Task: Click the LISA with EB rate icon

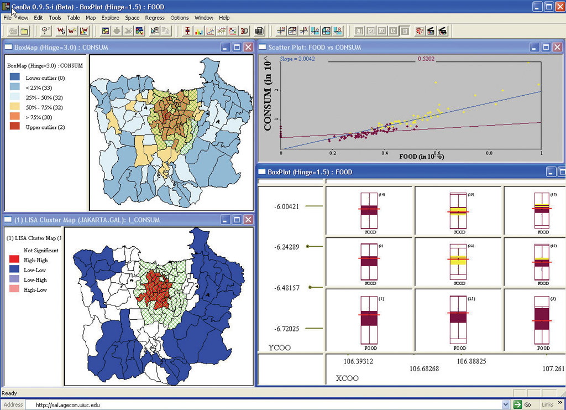Action: [x=338, y=31]
